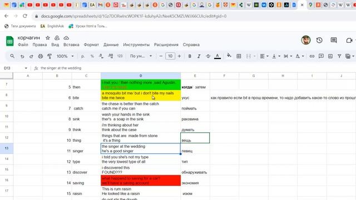Open text wrapping dropdown
This screenshot has height=200, width=356.
pyautogui.click(x=288, y=56)
